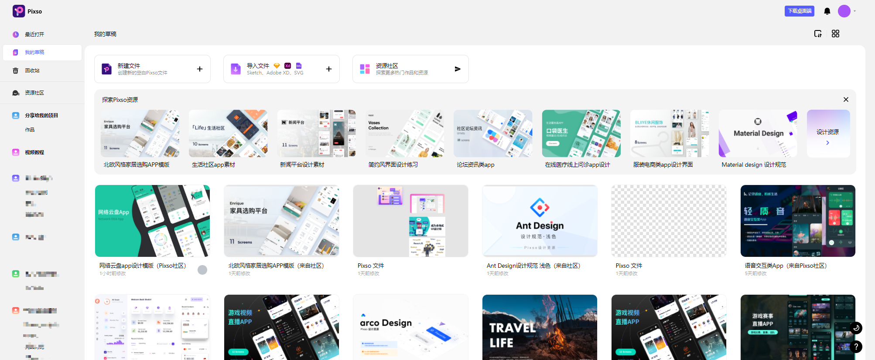
Task: Click plus icon to create new file
Action: pos(200,69)
